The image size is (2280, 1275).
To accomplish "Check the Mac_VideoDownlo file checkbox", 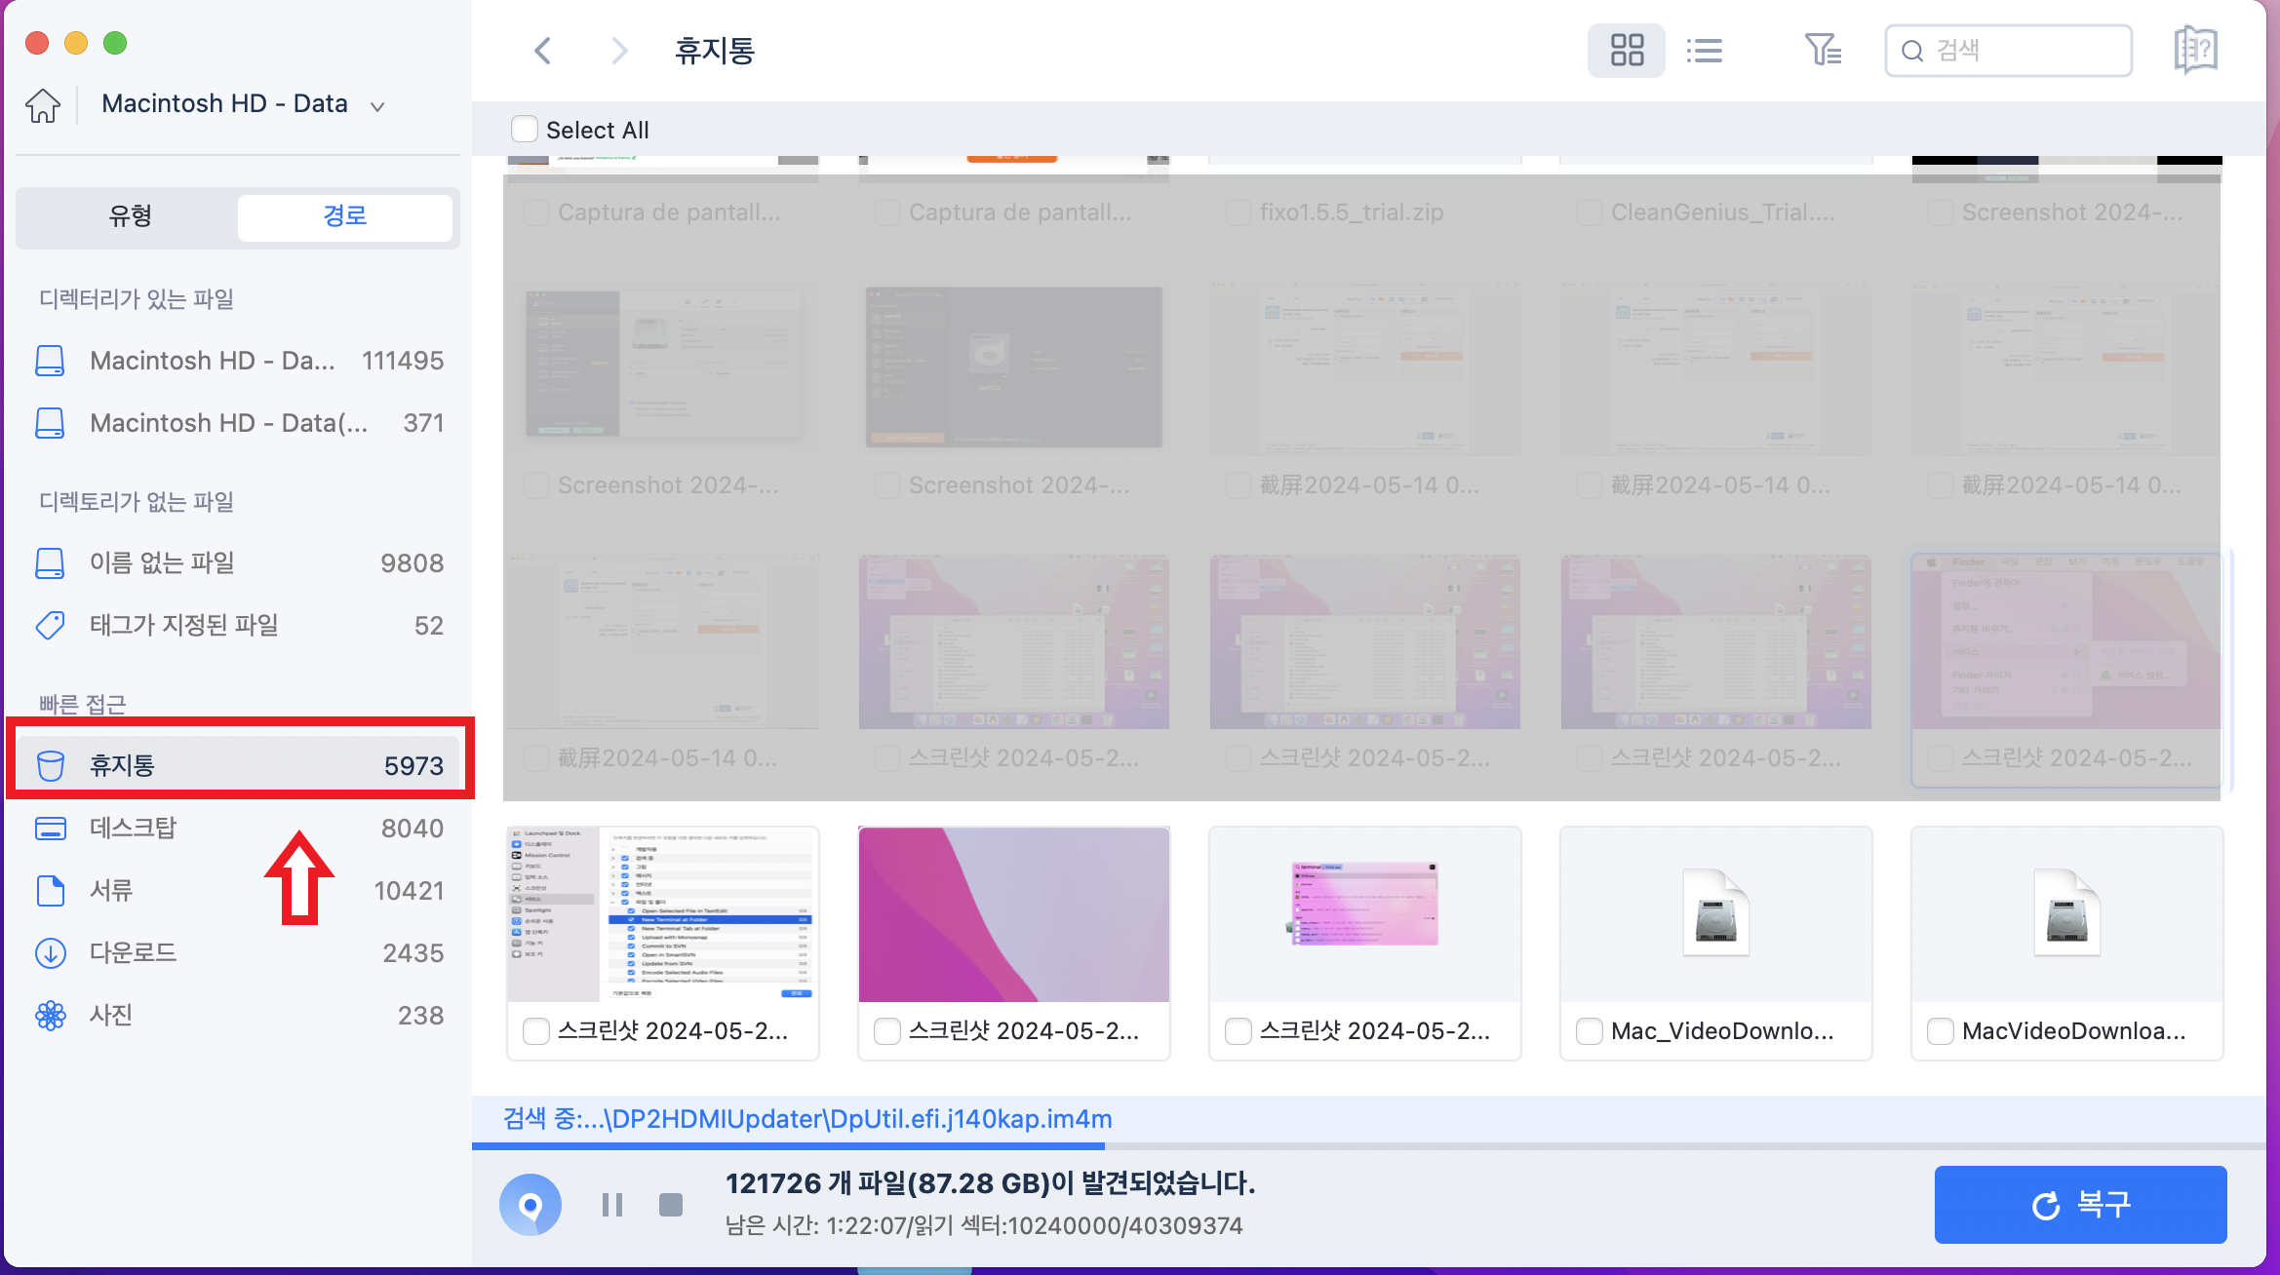I will point(1589,1030).
